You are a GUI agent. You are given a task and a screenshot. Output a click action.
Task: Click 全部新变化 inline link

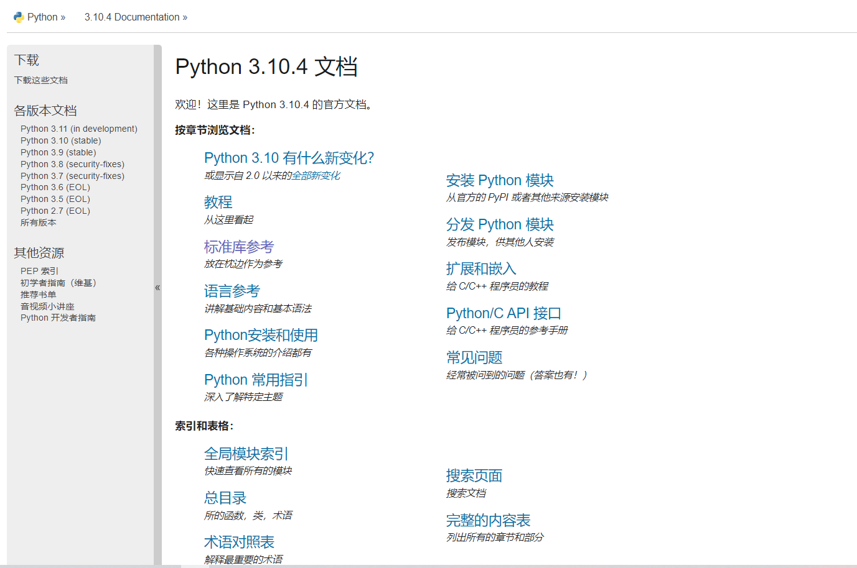tap(316, 176)
